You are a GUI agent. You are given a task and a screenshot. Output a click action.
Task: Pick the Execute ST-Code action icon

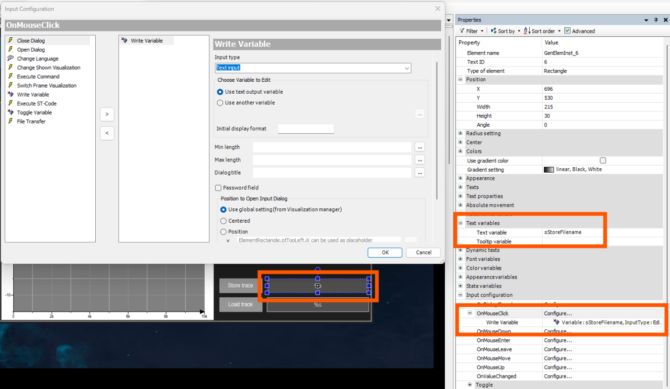10,103
